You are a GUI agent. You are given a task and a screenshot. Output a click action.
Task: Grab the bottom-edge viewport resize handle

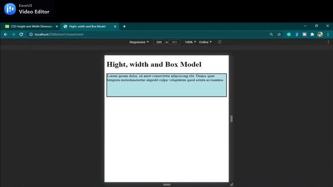pyautogui.click(x=167, y=185)
